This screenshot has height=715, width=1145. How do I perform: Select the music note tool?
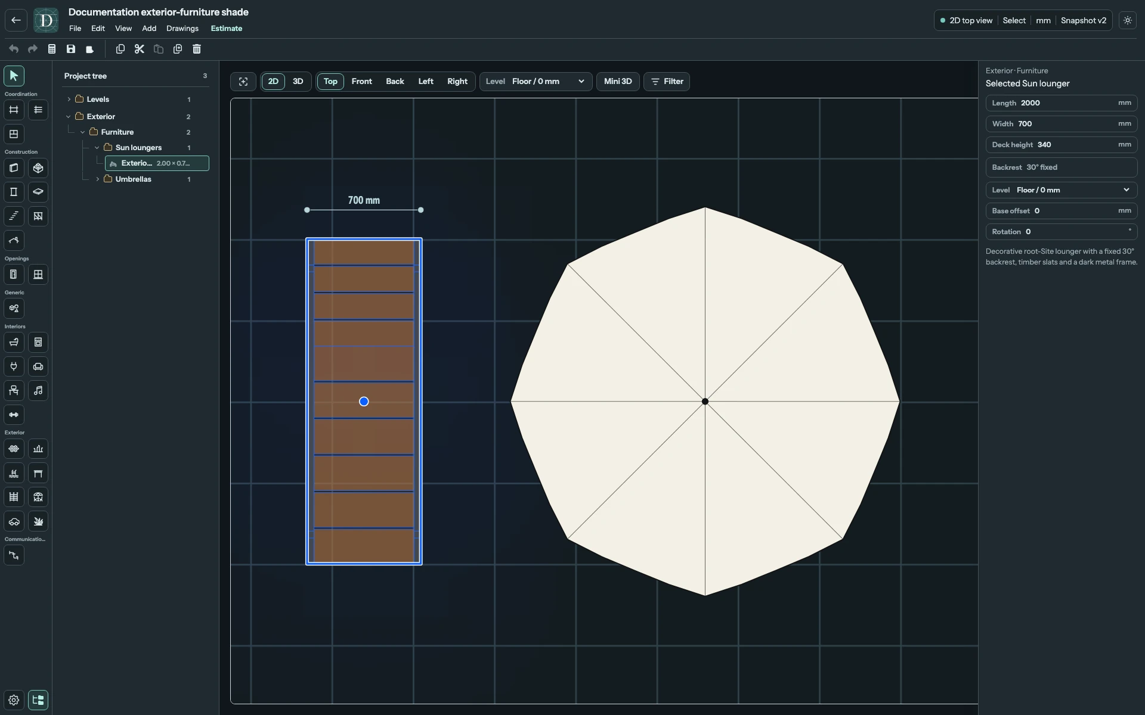pos(38,390)
